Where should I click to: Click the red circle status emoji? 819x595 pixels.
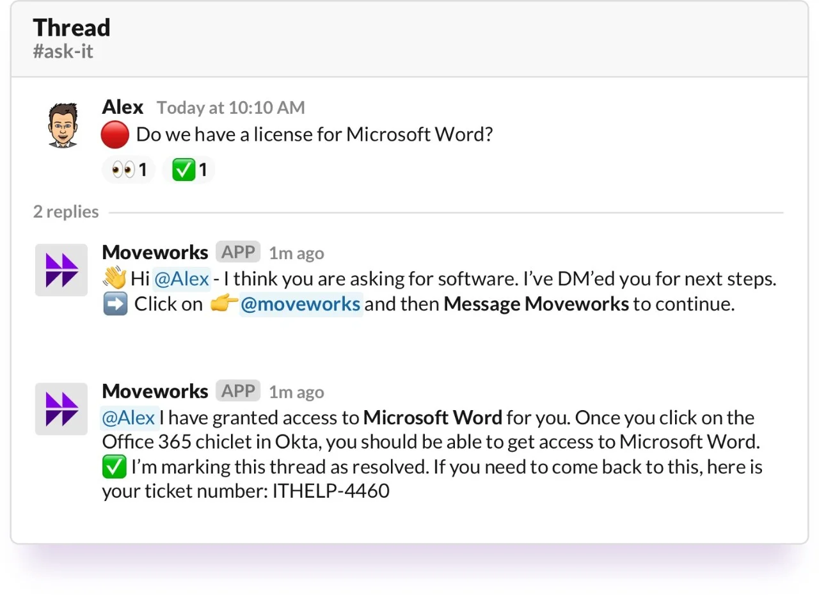[114, 135]
